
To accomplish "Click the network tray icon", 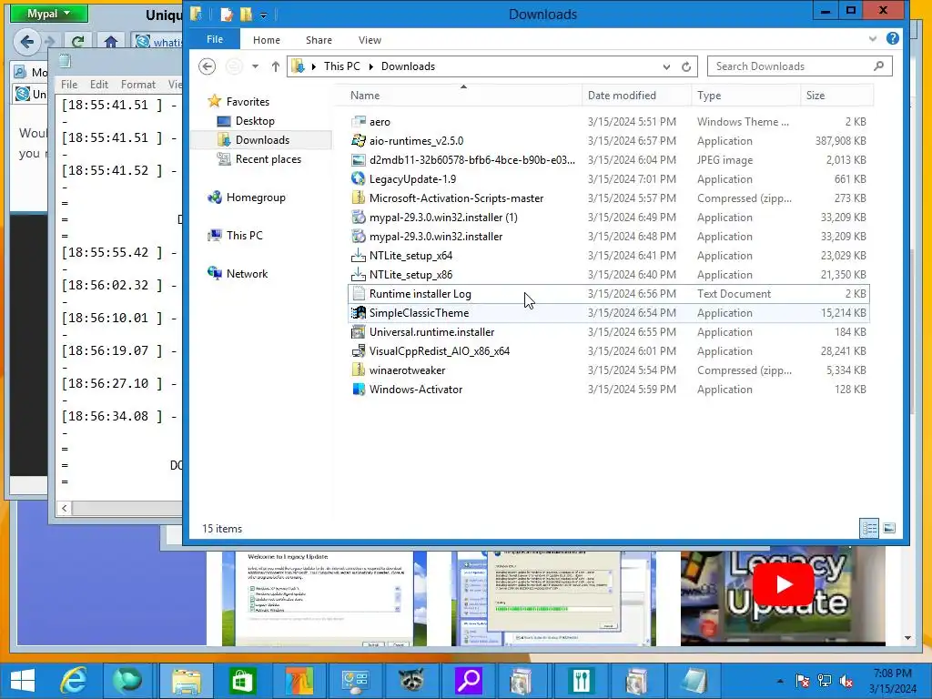I will 825,681.
